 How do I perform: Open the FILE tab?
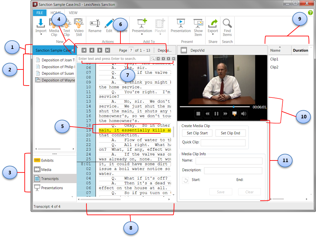(x=40, y=13)
